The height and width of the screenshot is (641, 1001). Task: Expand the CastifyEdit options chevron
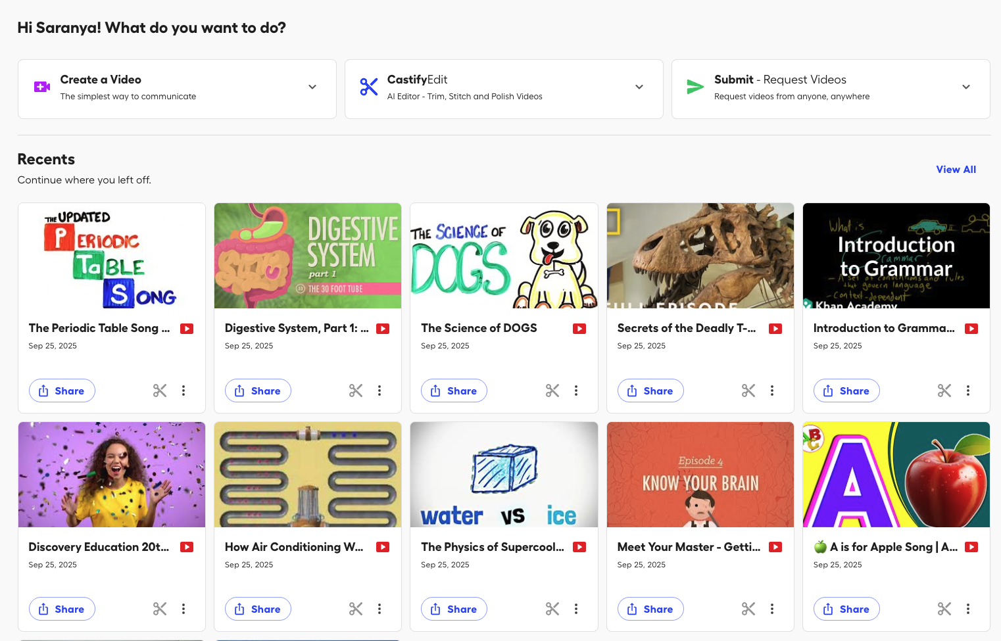point(639,87)
